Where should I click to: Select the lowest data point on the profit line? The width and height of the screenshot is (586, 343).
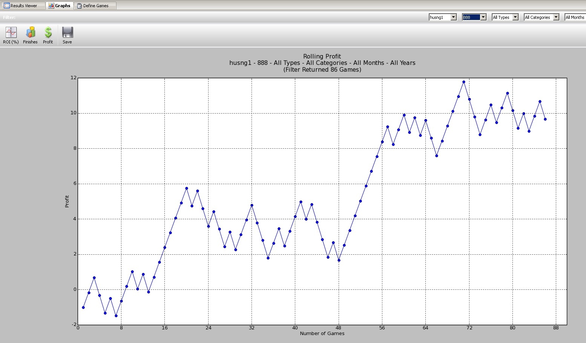pos(116,316)
